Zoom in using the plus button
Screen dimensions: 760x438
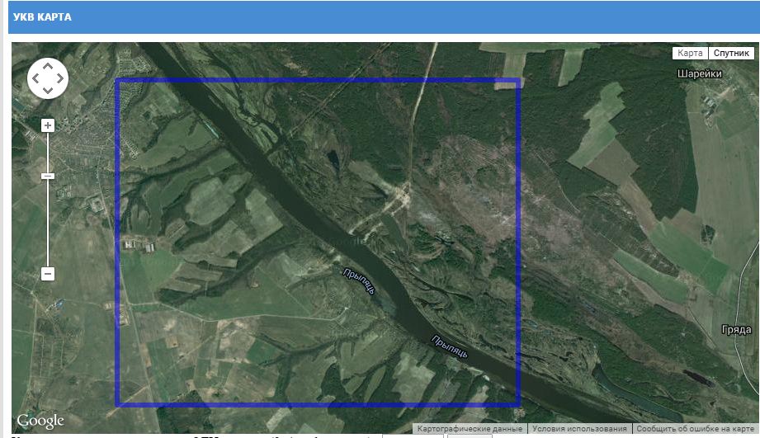pos(48,125)
